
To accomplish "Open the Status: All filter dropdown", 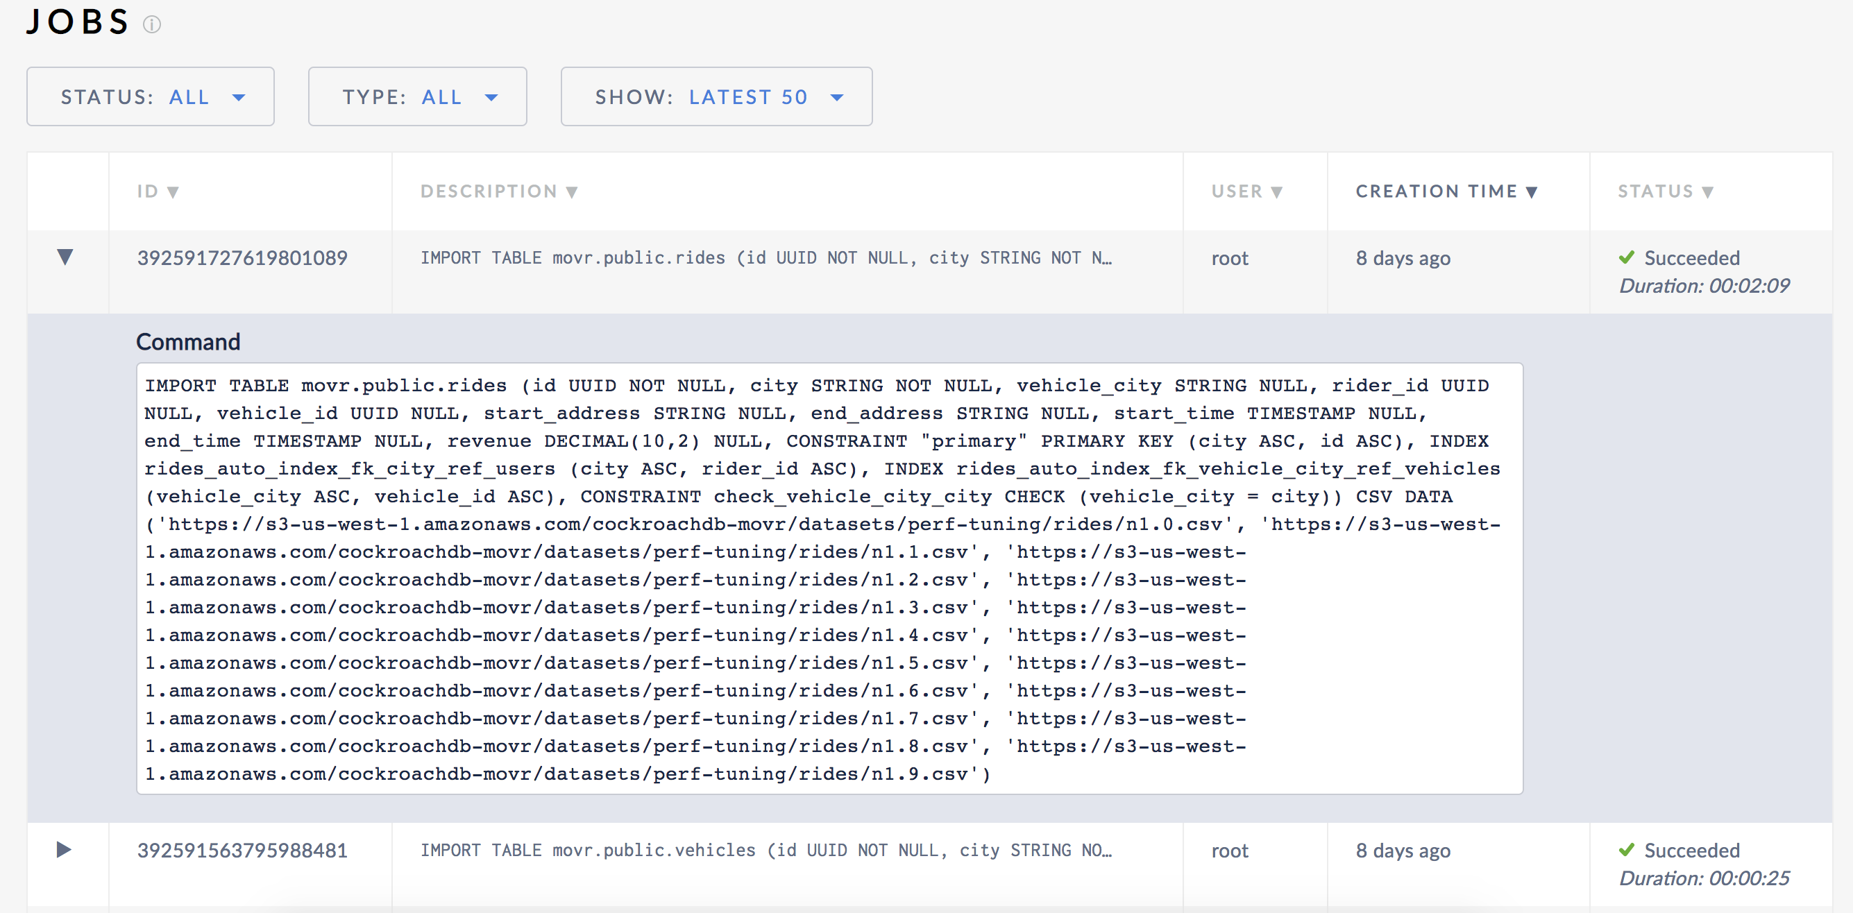I will coord(151,96).
